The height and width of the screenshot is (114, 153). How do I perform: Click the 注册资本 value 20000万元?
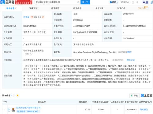(78, 20)
